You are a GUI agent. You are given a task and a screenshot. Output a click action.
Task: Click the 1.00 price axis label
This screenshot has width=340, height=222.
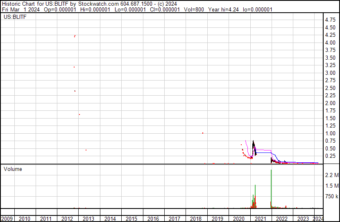[x=330, y=134]
